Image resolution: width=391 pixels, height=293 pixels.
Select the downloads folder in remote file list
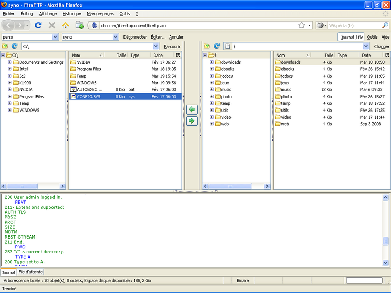(332, 62)
